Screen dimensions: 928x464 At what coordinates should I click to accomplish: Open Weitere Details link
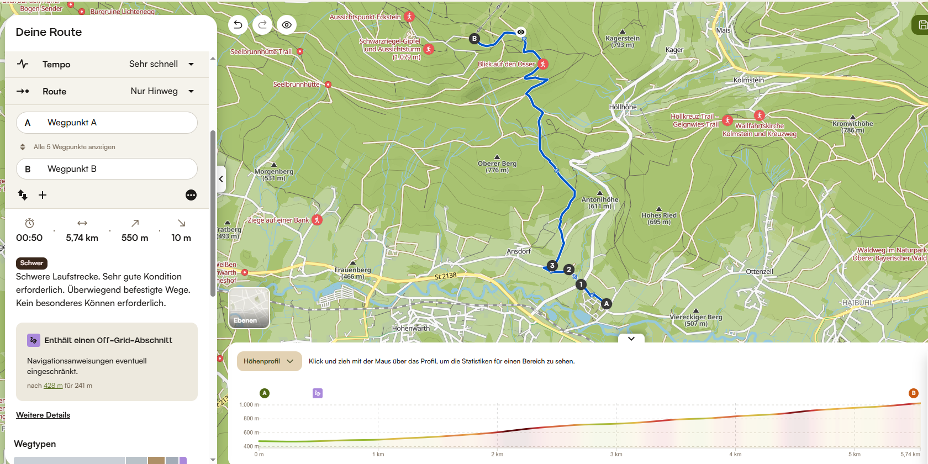pyautogui.click(x=43, y=415)
